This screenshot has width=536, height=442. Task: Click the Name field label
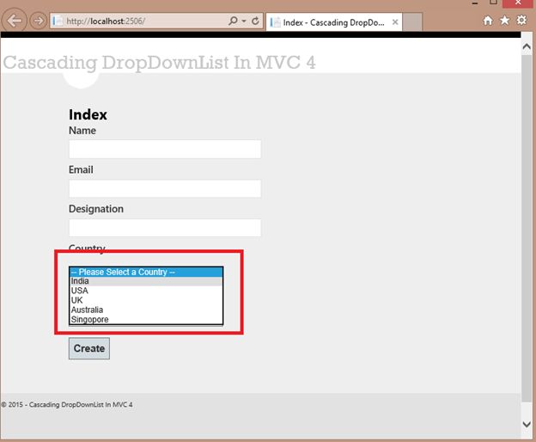82,131
